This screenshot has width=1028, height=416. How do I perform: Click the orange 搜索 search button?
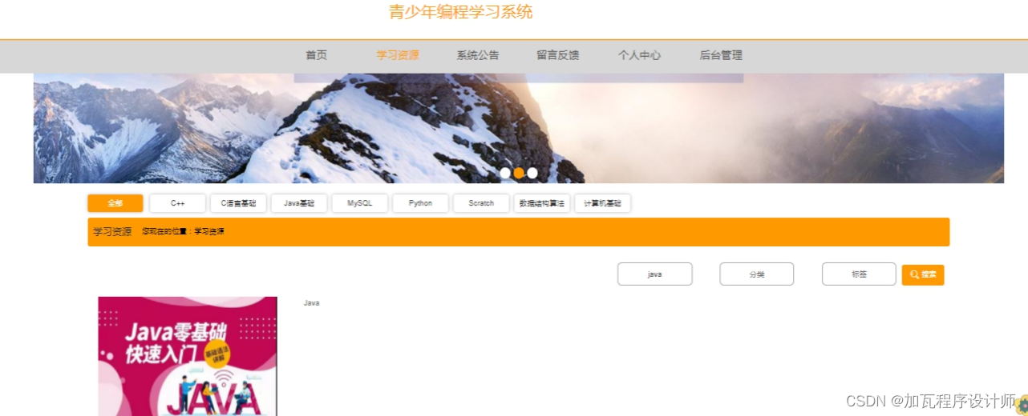point(923,274)
